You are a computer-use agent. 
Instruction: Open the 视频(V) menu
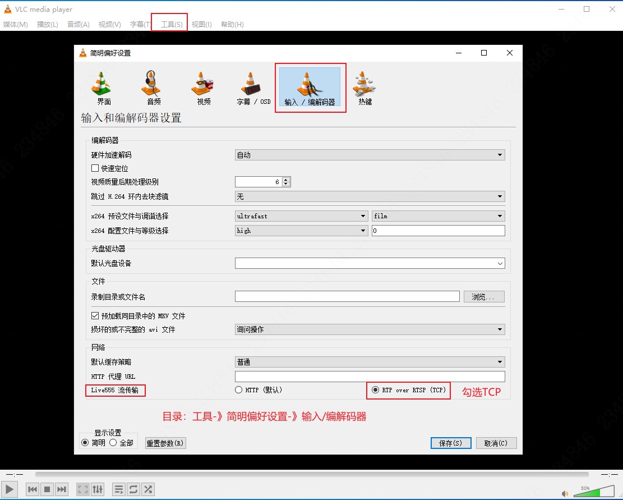110,24
